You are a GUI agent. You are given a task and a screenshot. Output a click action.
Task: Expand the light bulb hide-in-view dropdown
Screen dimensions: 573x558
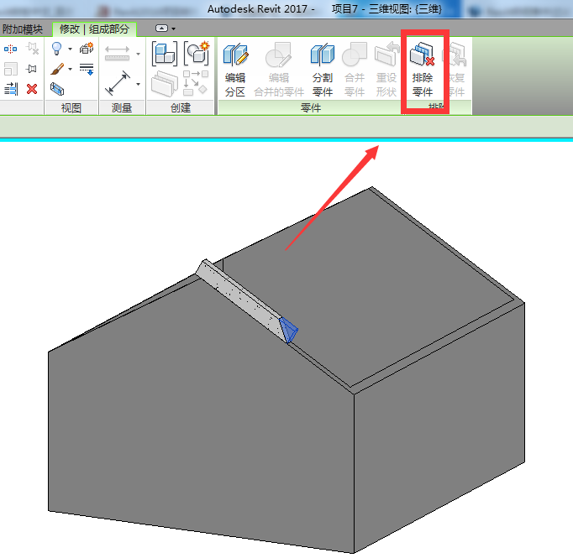coord(70,50)
